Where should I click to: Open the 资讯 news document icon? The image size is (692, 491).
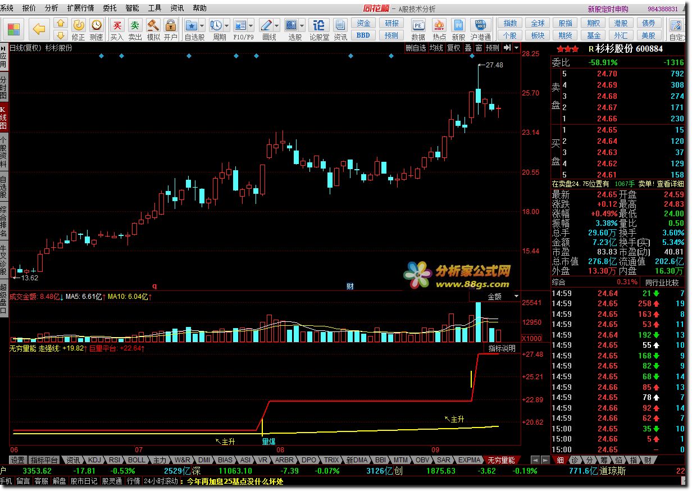point(340,29)
